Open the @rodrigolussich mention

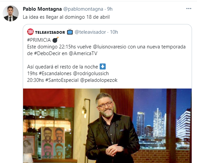click(x=91, y=73)
